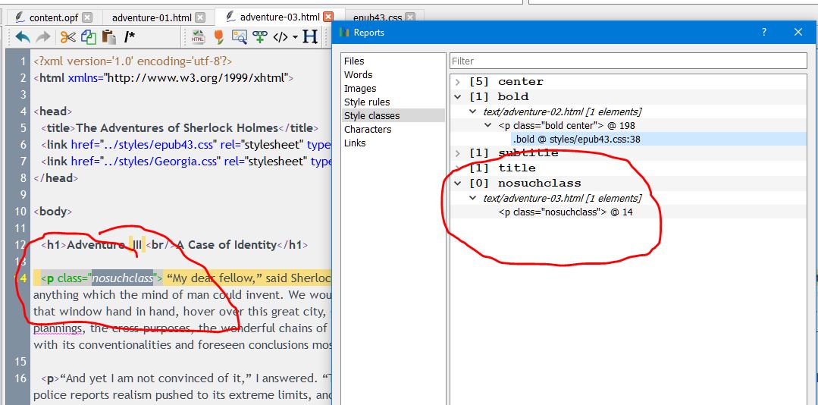Copy selection with the copy icon
This screenshot has height=405, width=818.
pos(89,37)
